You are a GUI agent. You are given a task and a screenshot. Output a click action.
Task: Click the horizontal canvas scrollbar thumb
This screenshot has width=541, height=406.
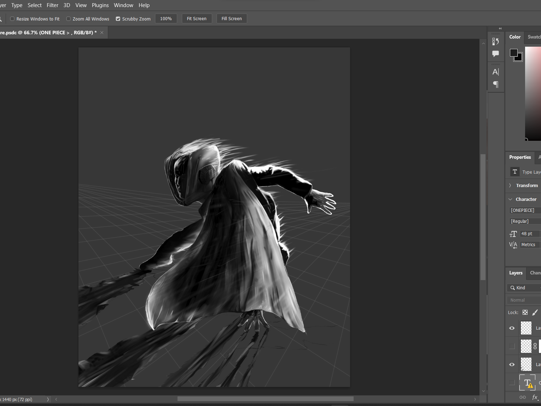pyautogui.click(x=265, y=399)
